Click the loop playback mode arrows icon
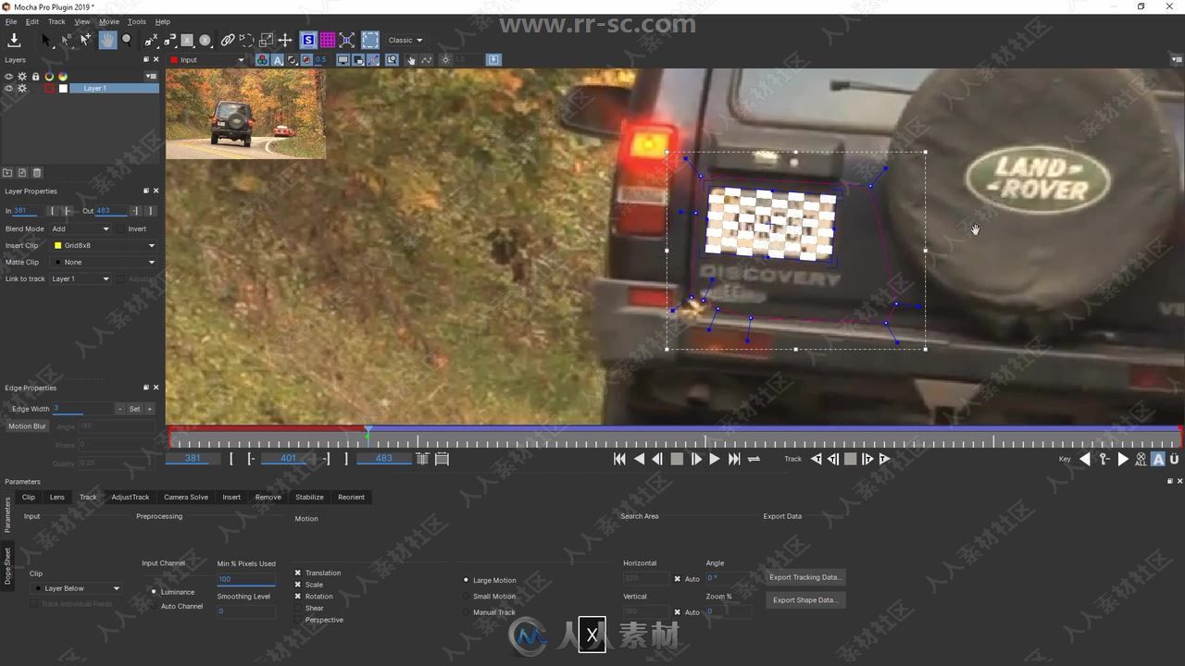This screenshot has height=666, width=1185. coord(754,459)
